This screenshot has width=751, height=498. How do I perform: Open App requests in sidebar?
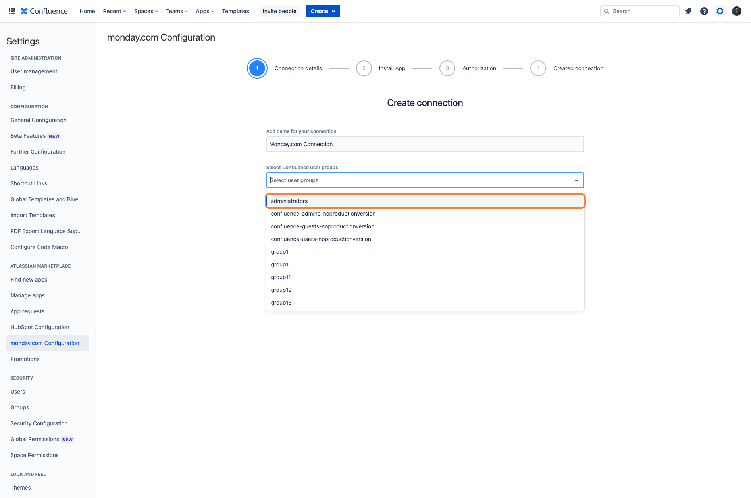point(27,311)
